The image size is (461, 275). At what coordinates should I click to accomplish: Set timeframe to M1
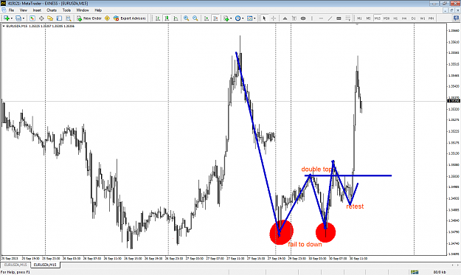click(x=359, y=18)
